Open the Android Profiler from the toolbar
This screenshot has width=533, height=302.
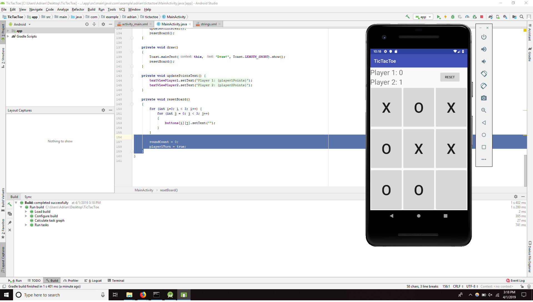pyautogui.click(x=467, y=17)
